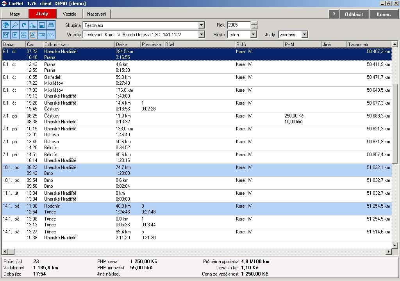Click the PHM cena 1 250,00 Kč value
The width and height of the screenshot is (400, 281).
(x=144, y=261)
